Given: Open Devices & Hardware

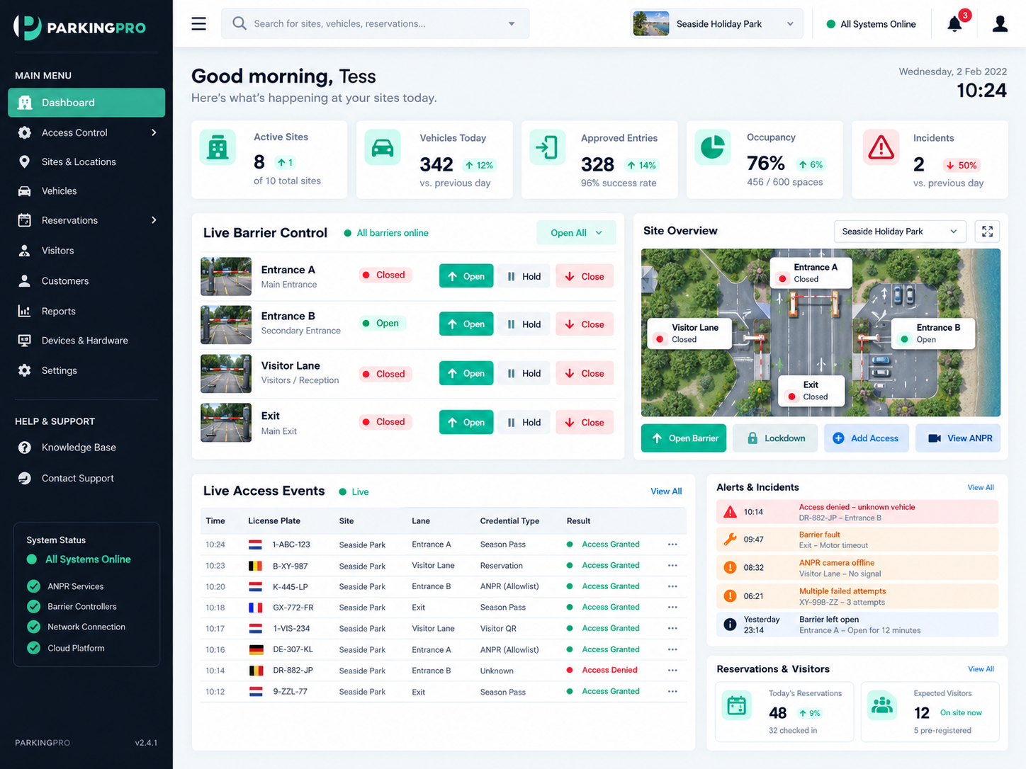Looking at the screenshot, I should point(86,341).
